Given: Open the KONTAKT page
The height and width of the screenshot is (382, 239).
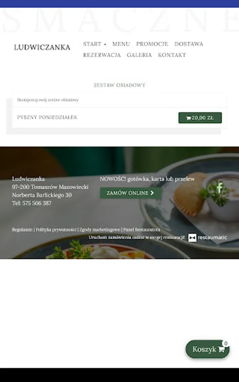Looking at the screenshot, I should click(172, 55).
